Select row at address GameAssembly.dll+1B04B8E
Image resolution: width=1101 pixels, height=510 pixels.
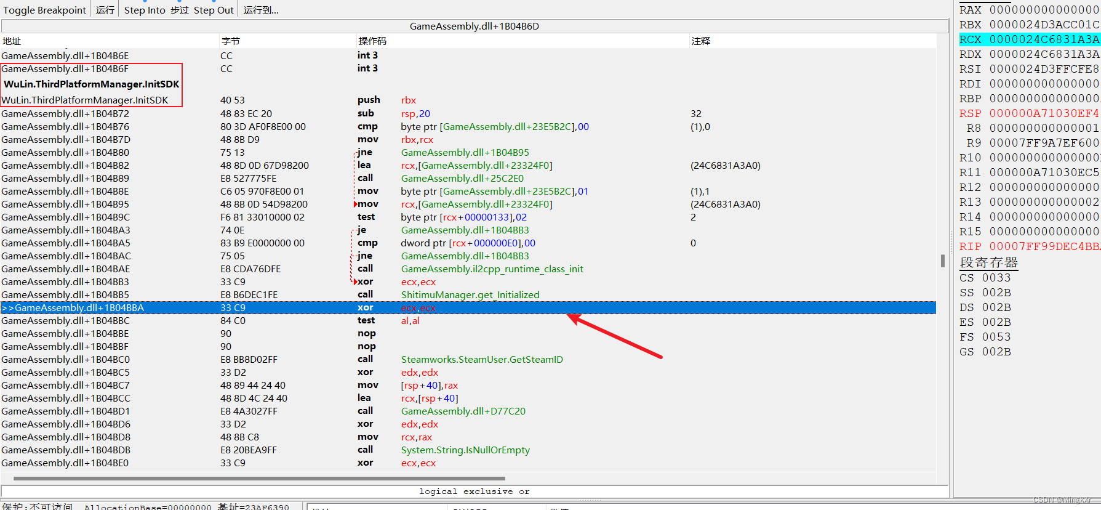tap(468, 191)
